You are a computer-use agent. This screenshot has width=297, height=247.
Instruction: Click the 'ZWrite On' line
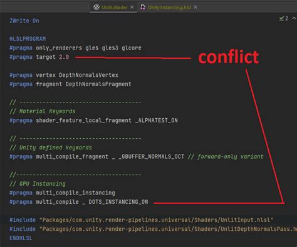tap(24, 21)
